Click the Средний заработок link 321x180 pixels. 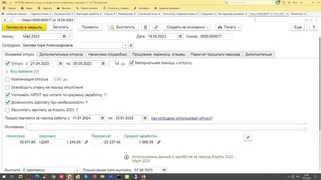[x=140, y=136]
